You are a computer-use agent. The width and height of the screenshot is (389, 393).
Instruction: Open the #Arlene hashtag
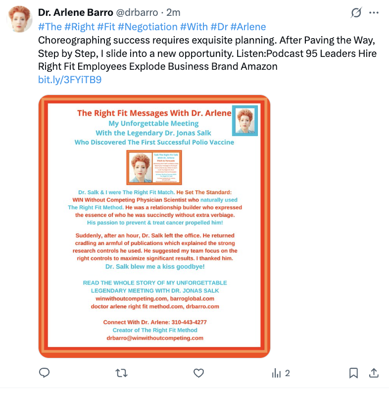pyautogui.click(x=248, y=27)
